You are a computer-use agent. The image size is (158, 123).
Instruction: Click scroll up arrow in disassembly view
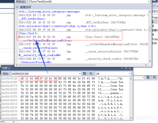point(150,12)
